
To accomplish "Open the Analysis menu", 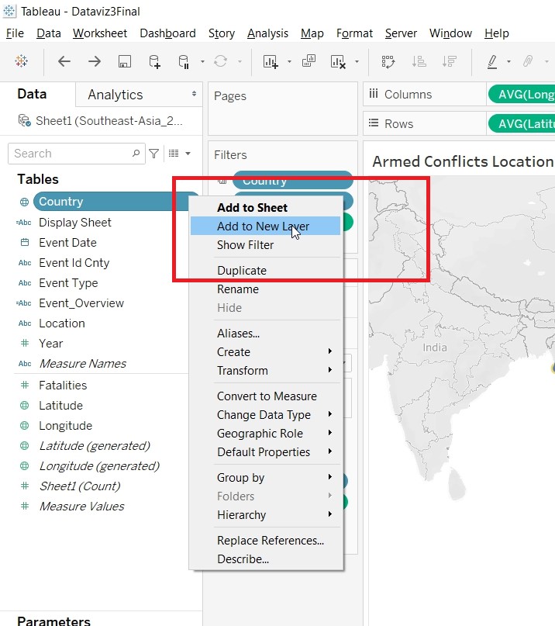I will pos(267,33).
